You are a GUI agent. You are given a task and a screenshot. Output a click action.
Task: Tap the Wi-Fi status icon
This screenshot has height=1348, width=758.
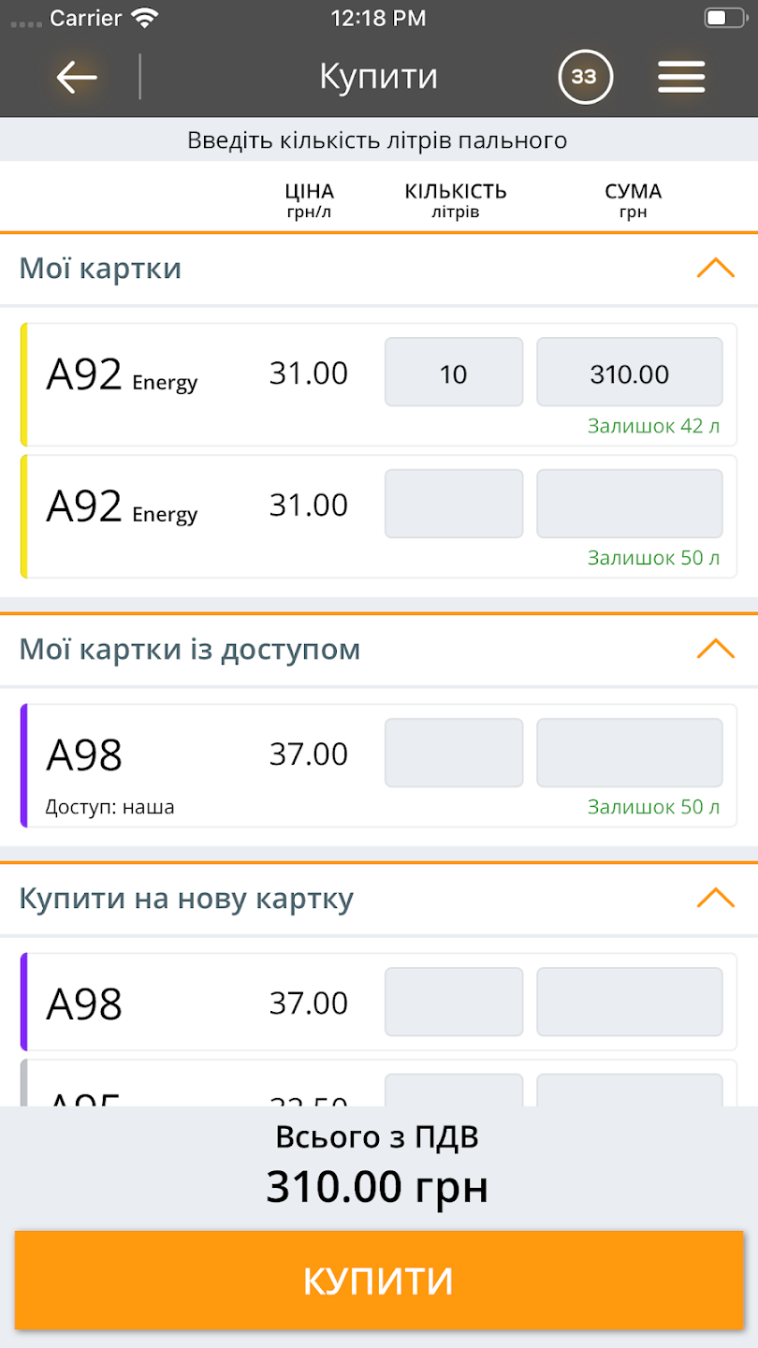click(145, 18)
